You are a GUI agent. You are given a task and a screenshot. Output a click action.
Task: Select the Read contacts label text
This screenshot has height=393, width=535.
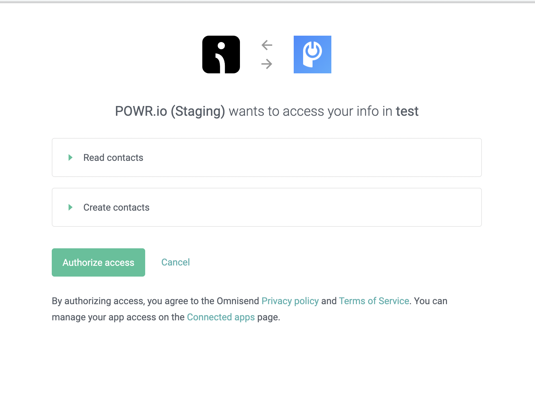(x=113, y=157)
